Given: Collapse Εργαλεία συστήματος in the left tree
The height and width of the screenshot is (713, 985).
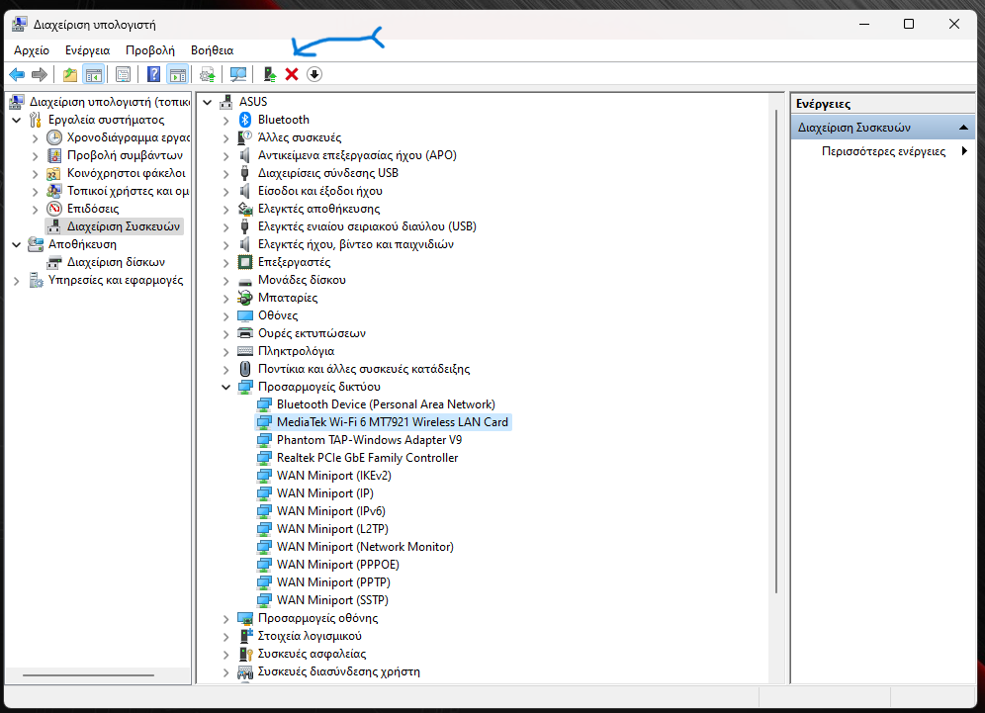Looking at the screenshot, I should [x=17, y=120].
